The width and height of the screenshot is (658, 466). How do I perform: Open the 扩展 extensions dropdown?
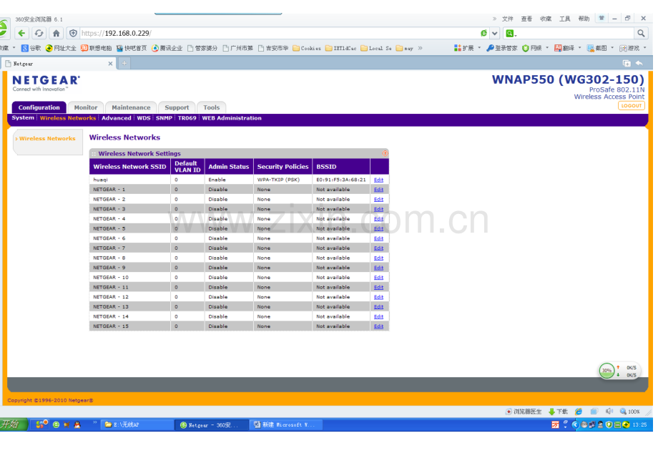coord(467,48)
